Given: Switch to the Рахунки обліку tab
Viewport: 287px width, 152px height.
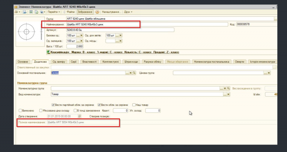Looking at the screenshot, I should 152,62.
